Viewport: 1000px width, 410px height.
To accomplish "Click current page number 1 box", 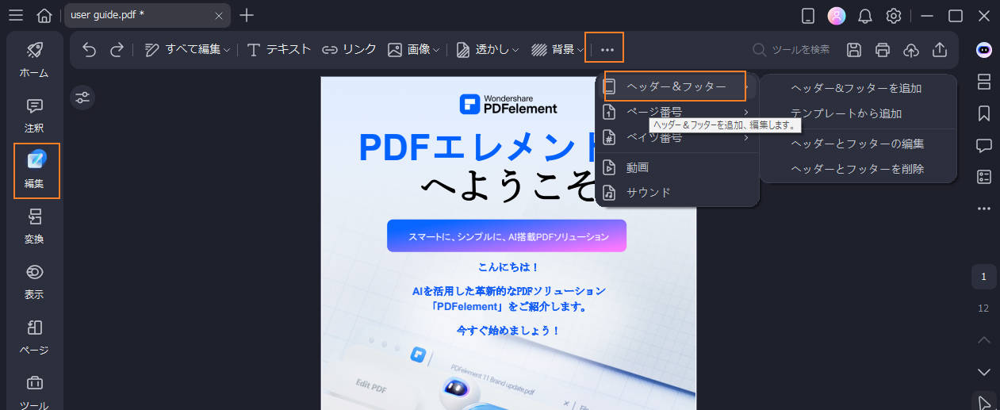I will tap(984, 277).
